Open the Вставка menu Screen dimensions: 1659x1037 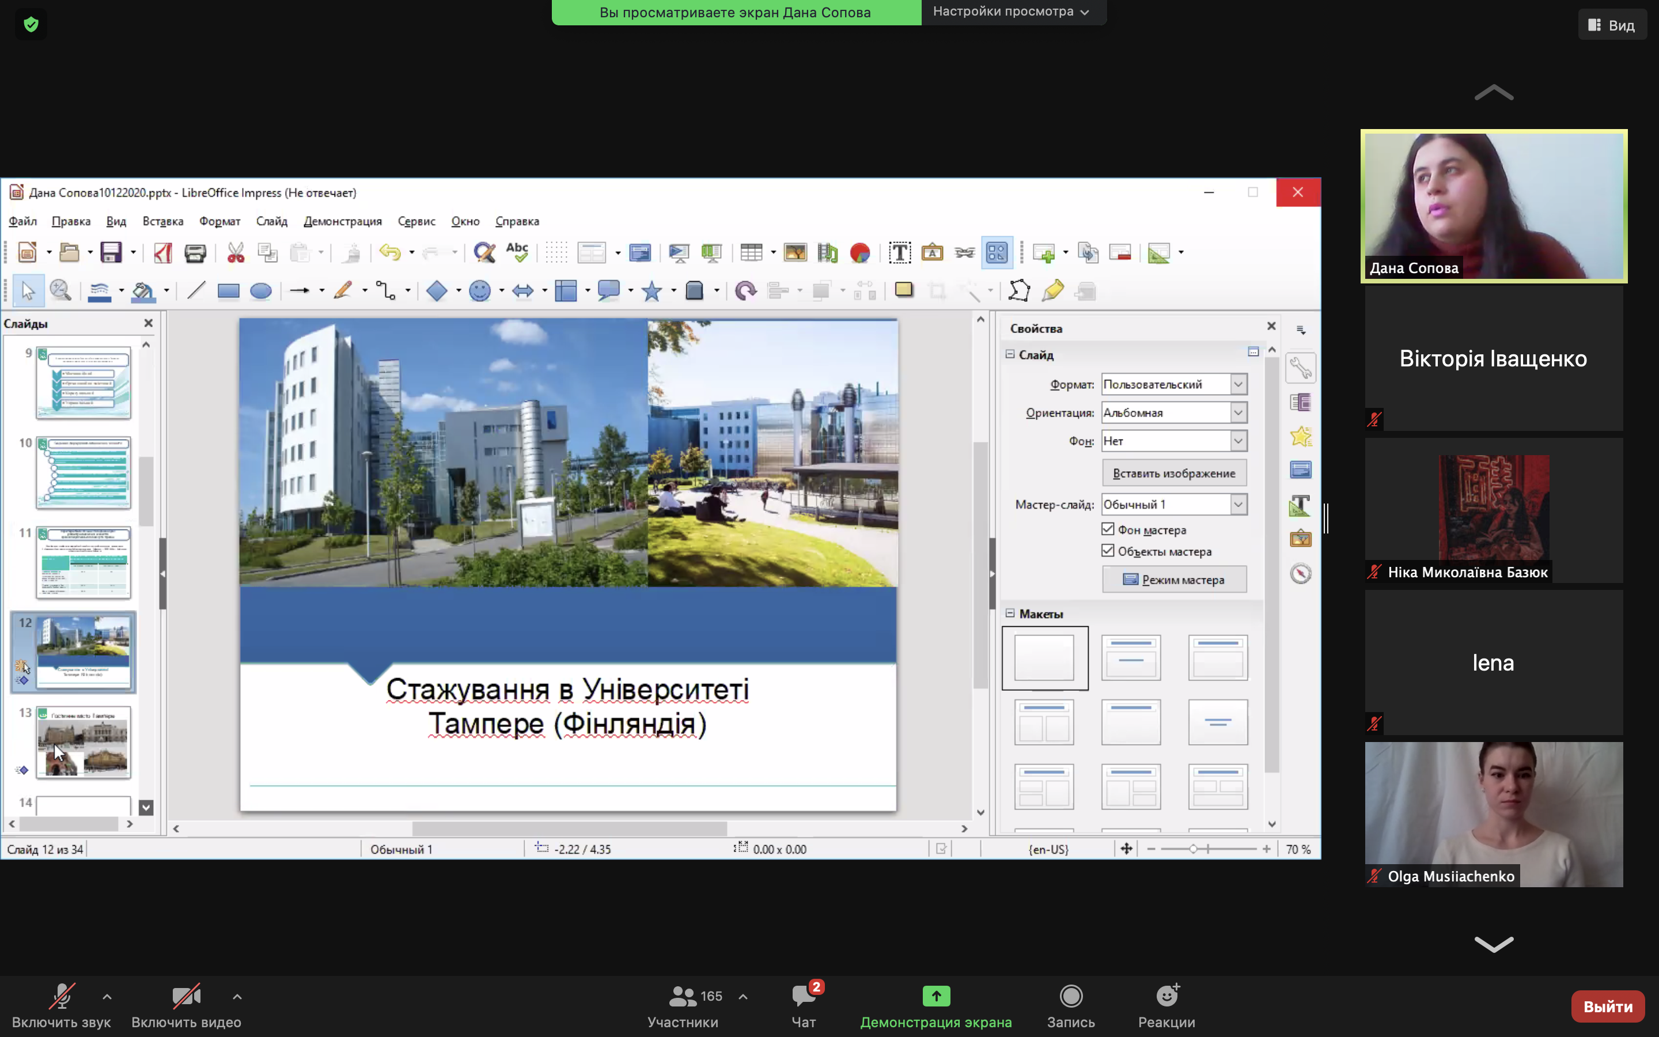162,221
